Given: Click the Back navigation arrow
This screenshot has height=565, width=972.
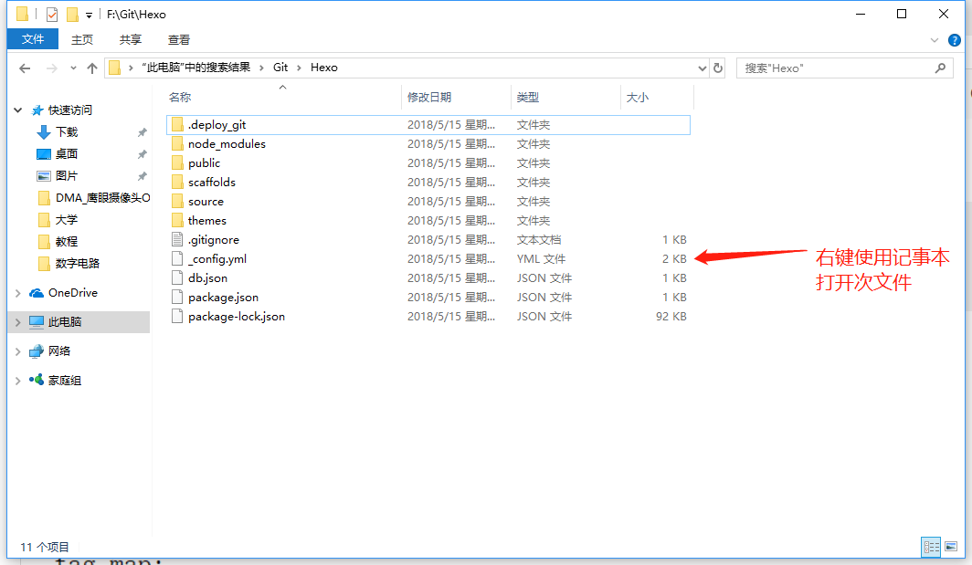Looking at the screenshot, I should (x=25, y=68).
